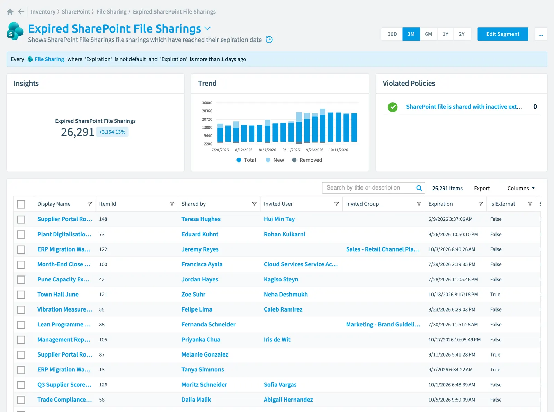Toggle the Total legend swatch
554x412 pixels.
(x=239, y=160)
